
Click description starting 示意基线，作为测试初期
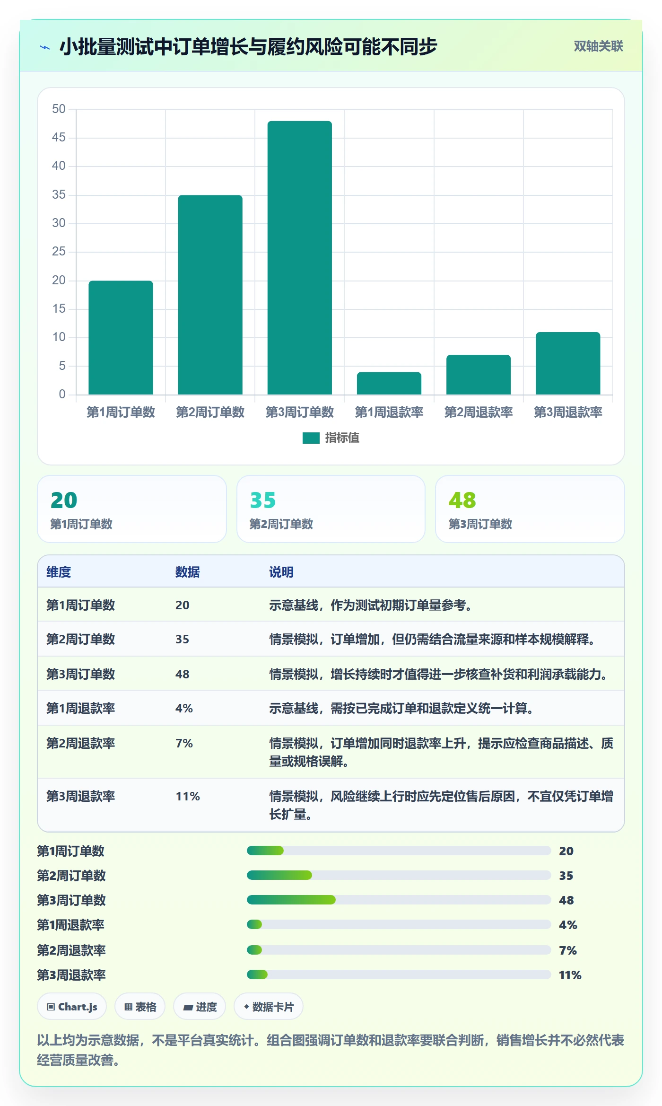coord(371,605)
